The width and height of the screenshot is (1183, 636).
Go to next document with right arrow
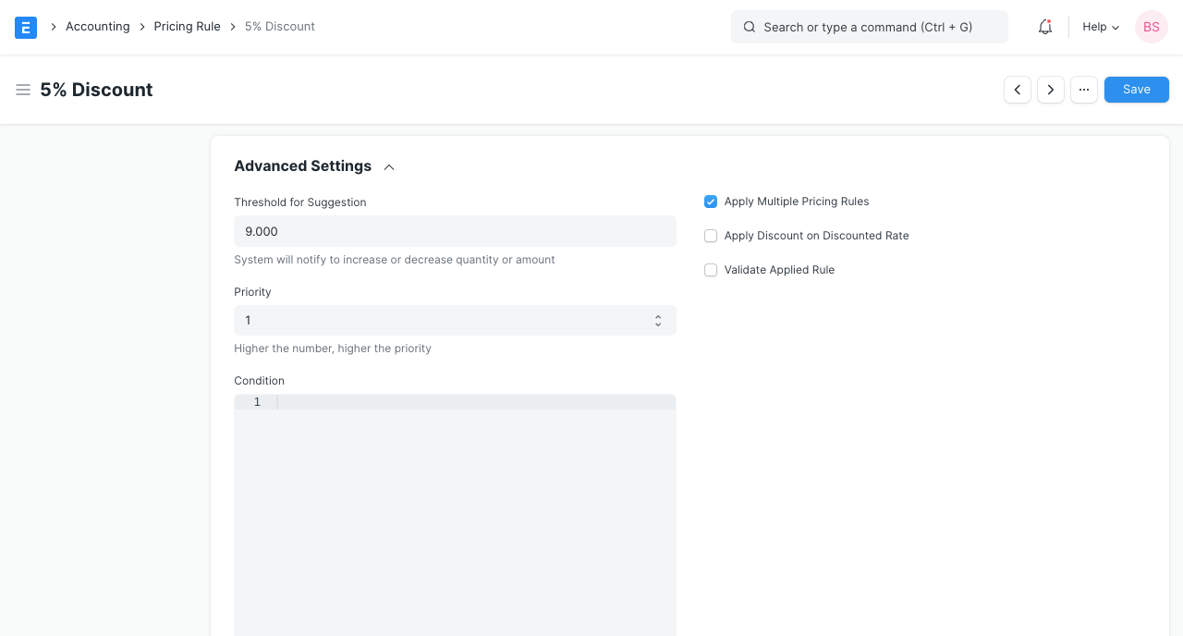point(1051,90)
